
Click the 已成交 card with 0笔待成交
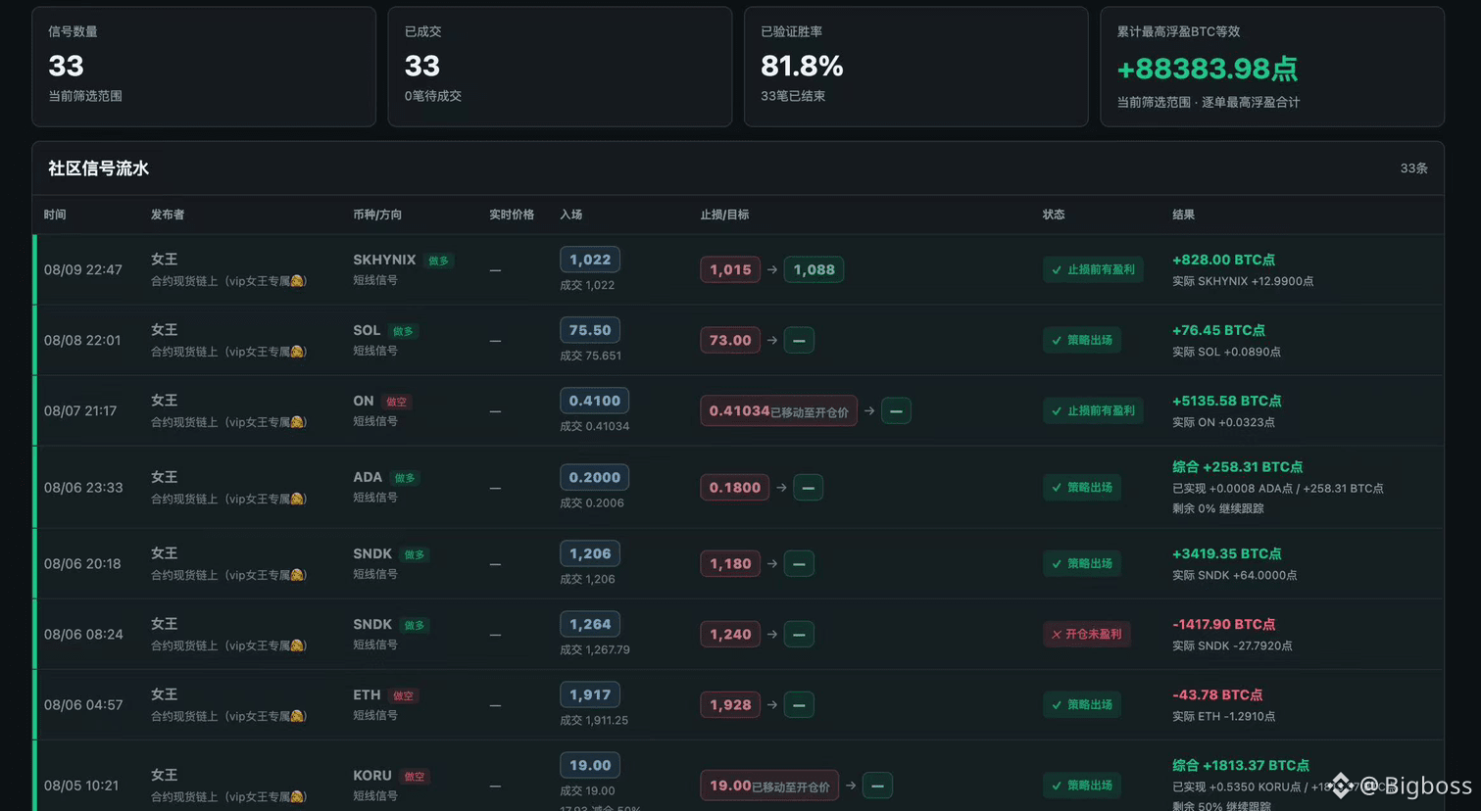(560, 67)
